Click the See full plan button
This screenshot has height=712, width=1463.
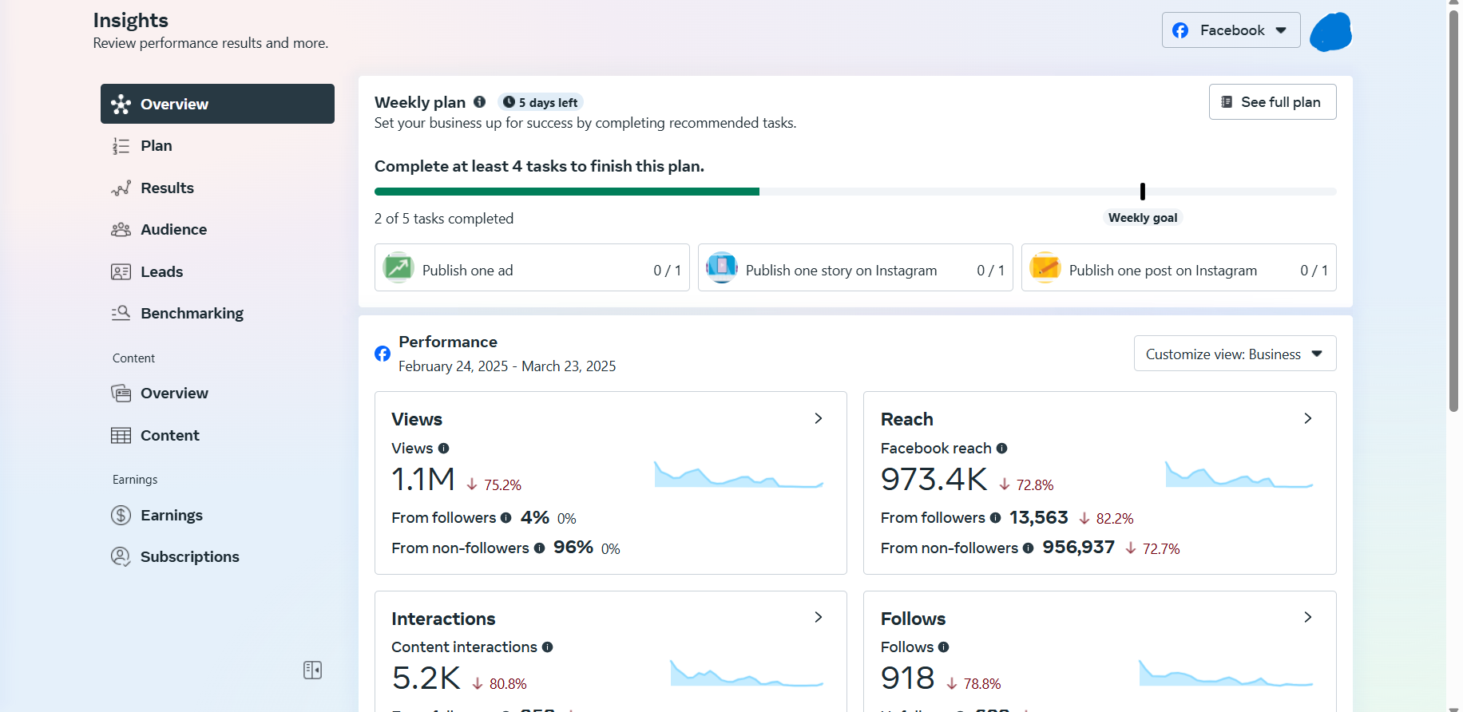click(1271, 102)
